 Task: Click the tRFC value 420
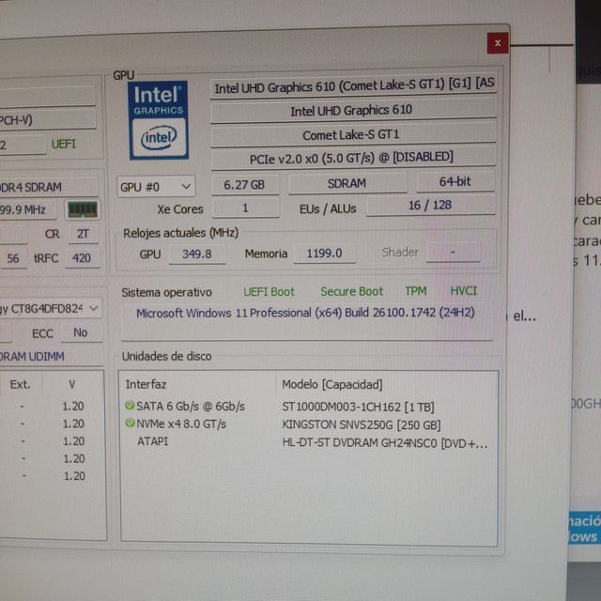(x=82, y=258)
